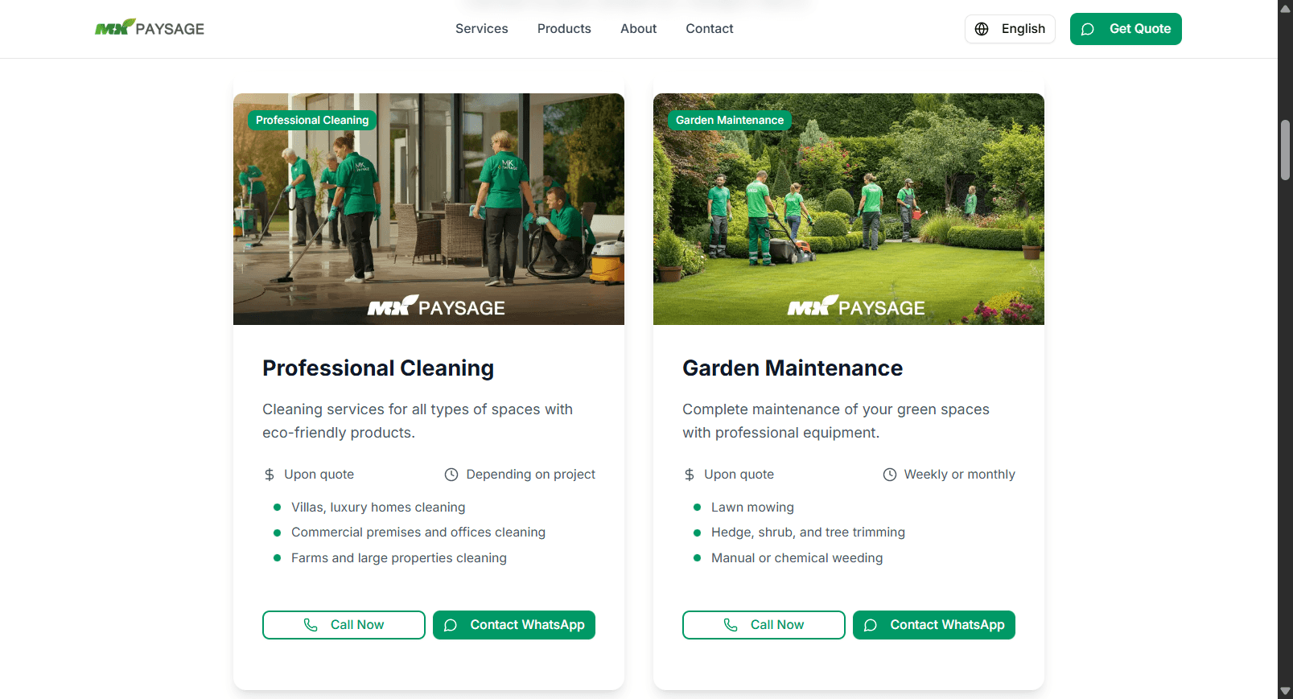Click phone icon in Garden Maintenance Call Now
The width and height of the screenshot is (1293, 699).
(x=731, y=625)
